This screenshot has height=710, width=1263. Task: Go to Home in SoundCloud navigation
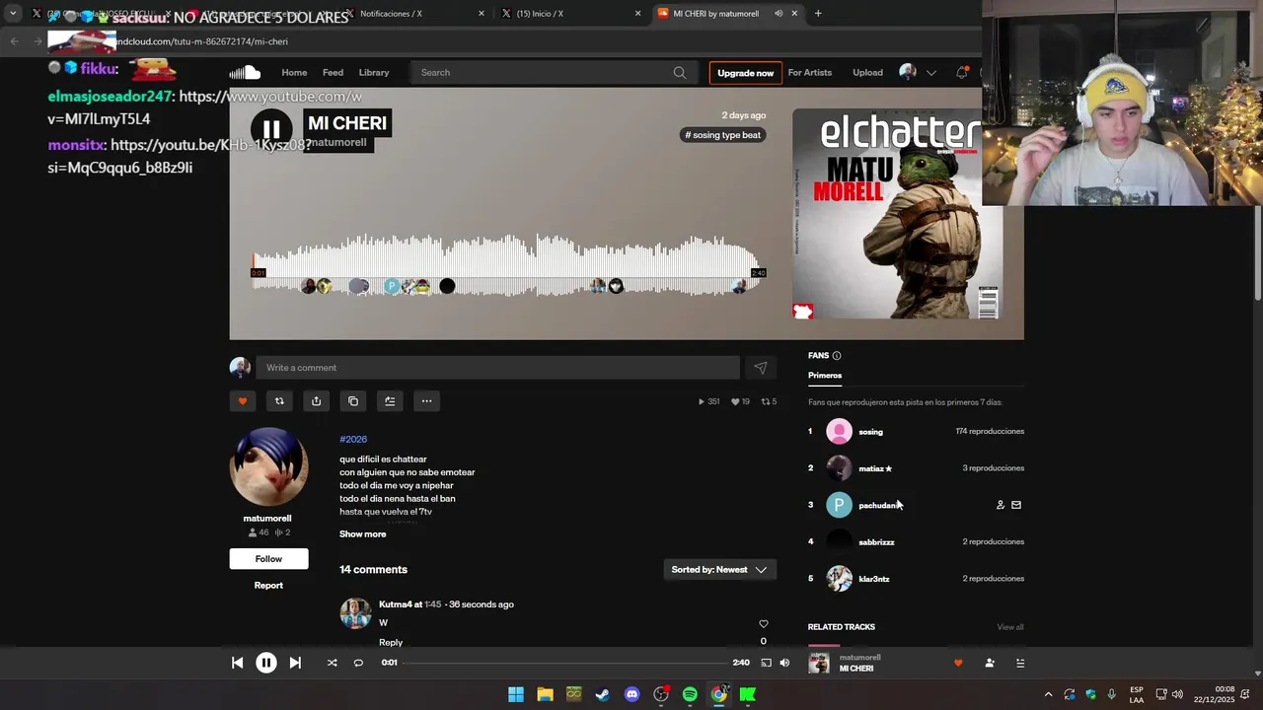click(x=294, y=73)
